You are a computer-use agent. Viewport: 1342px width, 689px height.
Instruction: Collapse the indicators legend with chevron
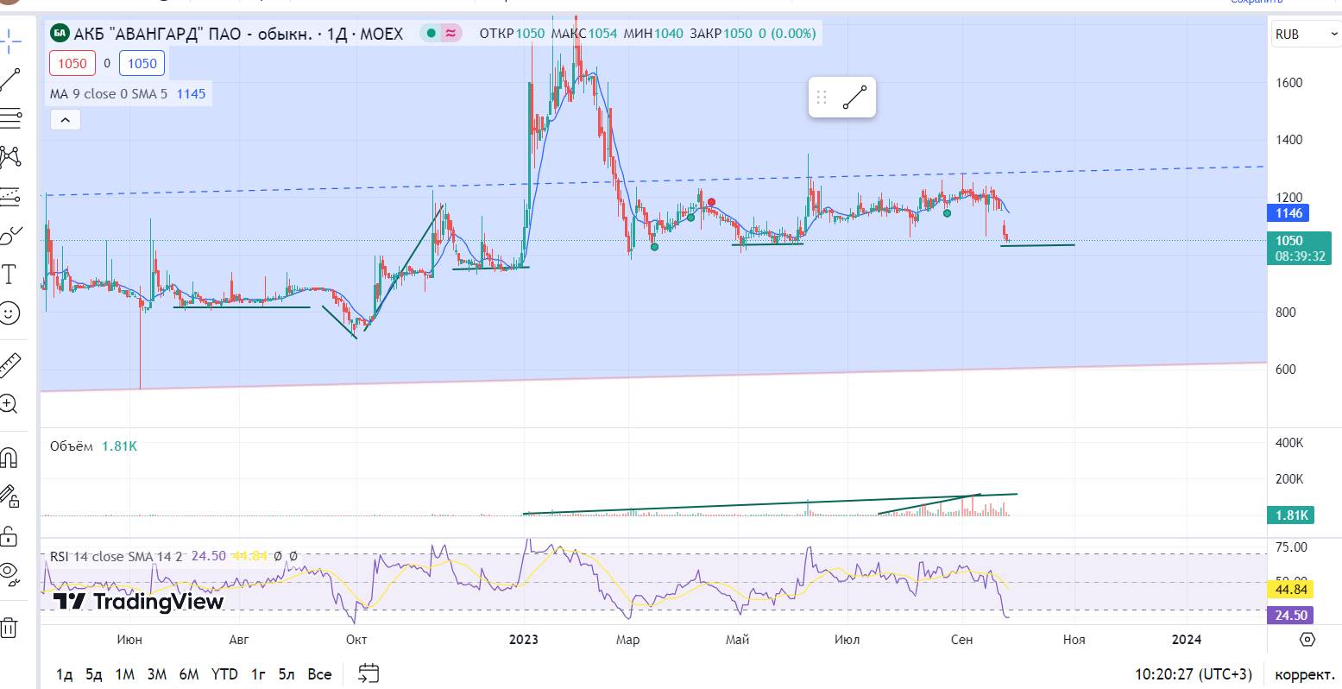point(65,119)
